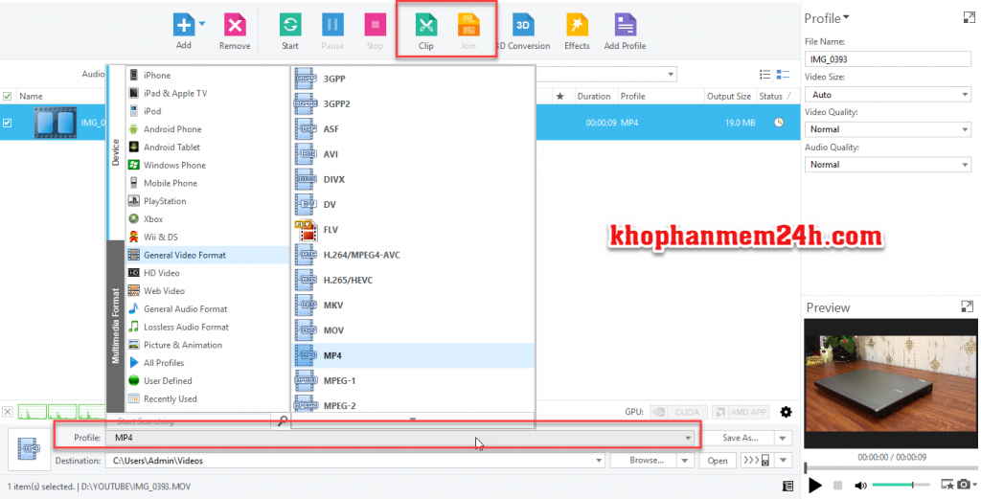Click the Add file icon
Image resolution: width=981 pixels, height=499 pixels.
pos(183,26)
